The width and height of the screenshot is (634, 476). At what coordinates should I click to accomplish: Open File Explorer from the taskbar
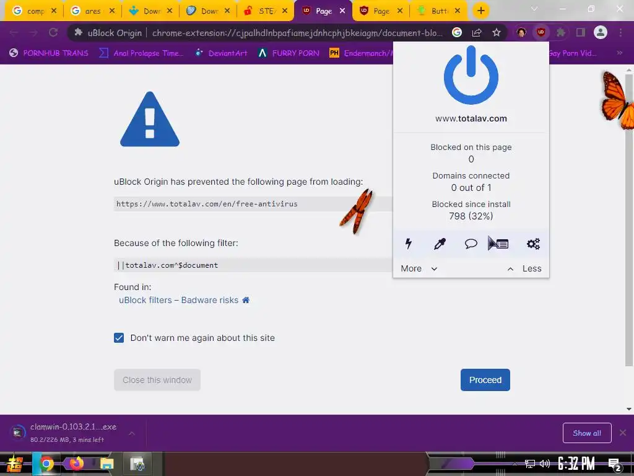coord(106,464)
